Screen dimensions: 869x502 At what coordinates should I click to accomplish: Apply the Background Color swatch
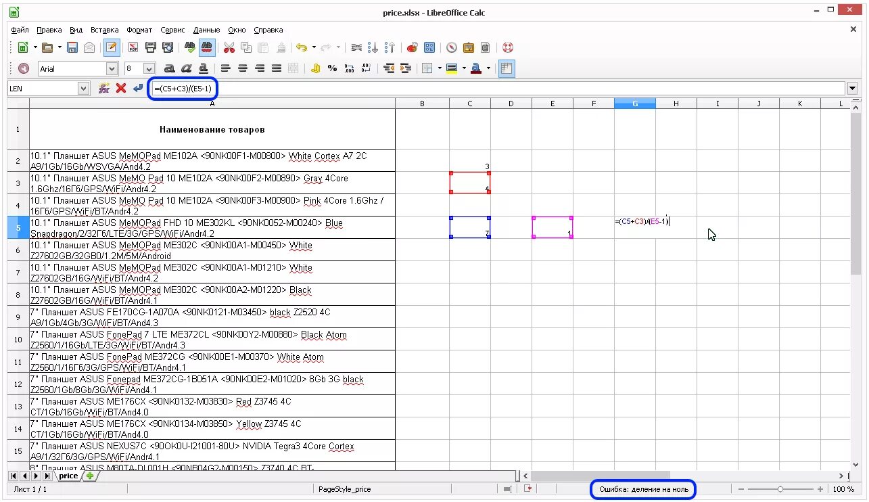pos(452,68)
